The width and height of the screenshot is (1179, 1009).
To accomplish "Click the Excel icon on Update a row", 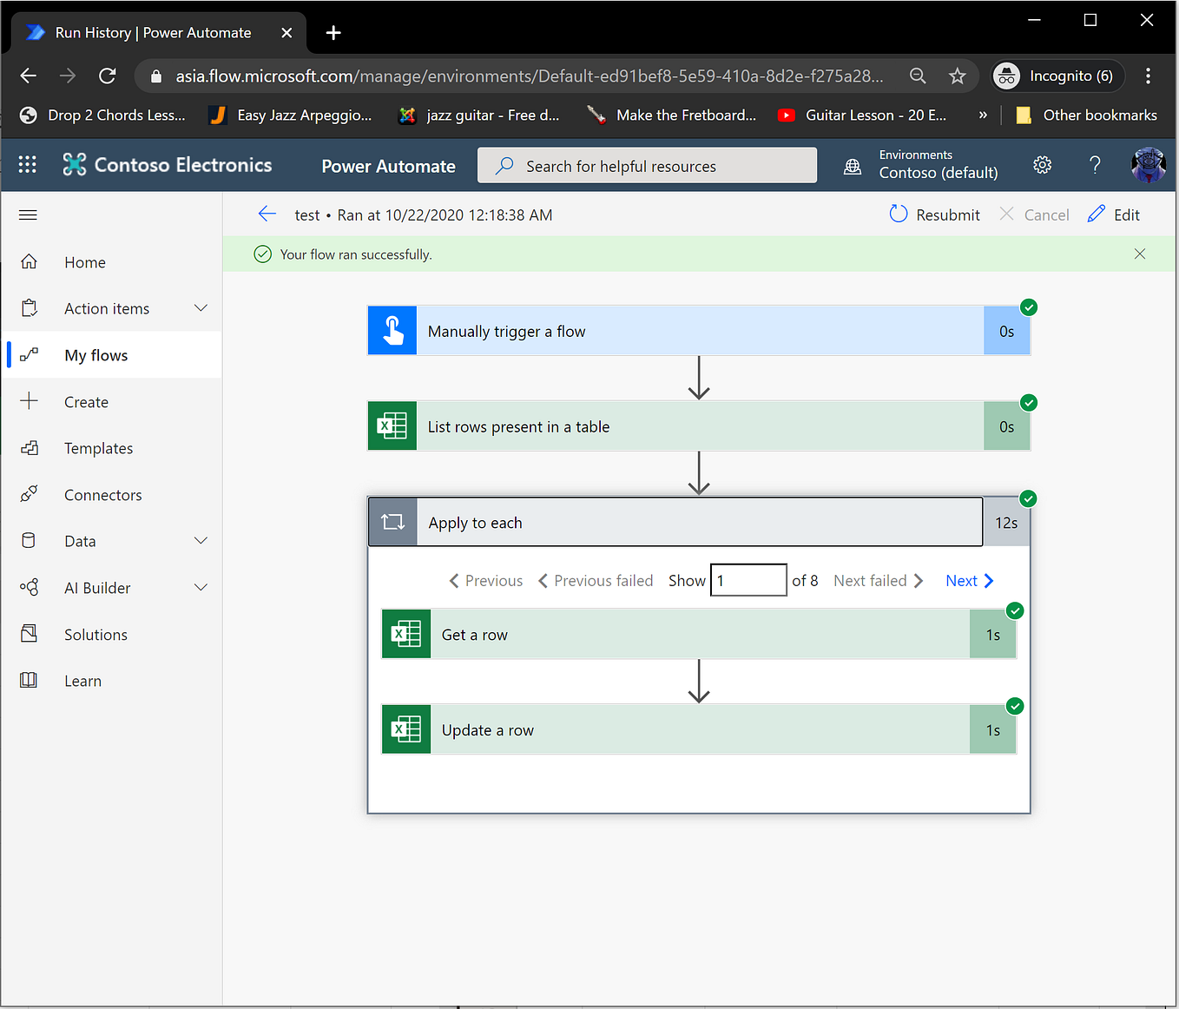I will point(406,729).
